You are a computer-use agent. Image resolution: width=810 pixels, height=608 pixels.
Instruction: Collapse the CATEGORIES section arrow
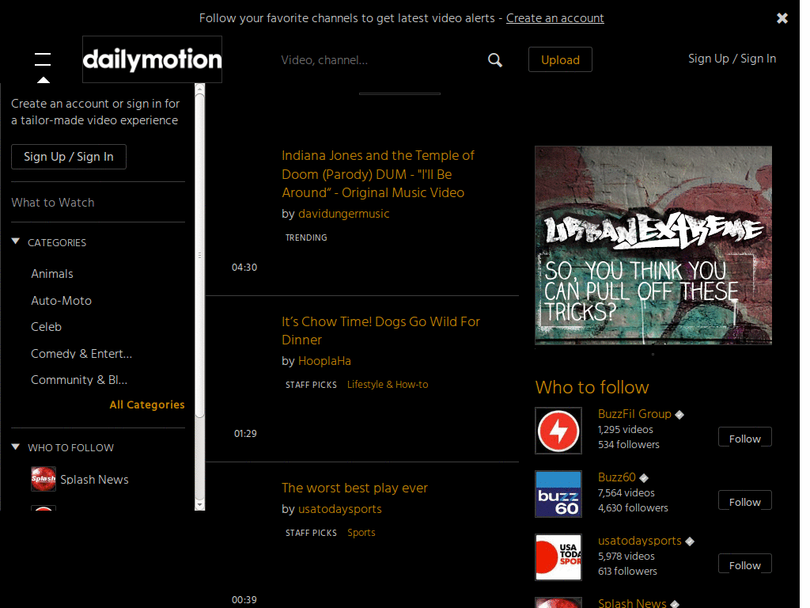point(16,241)
